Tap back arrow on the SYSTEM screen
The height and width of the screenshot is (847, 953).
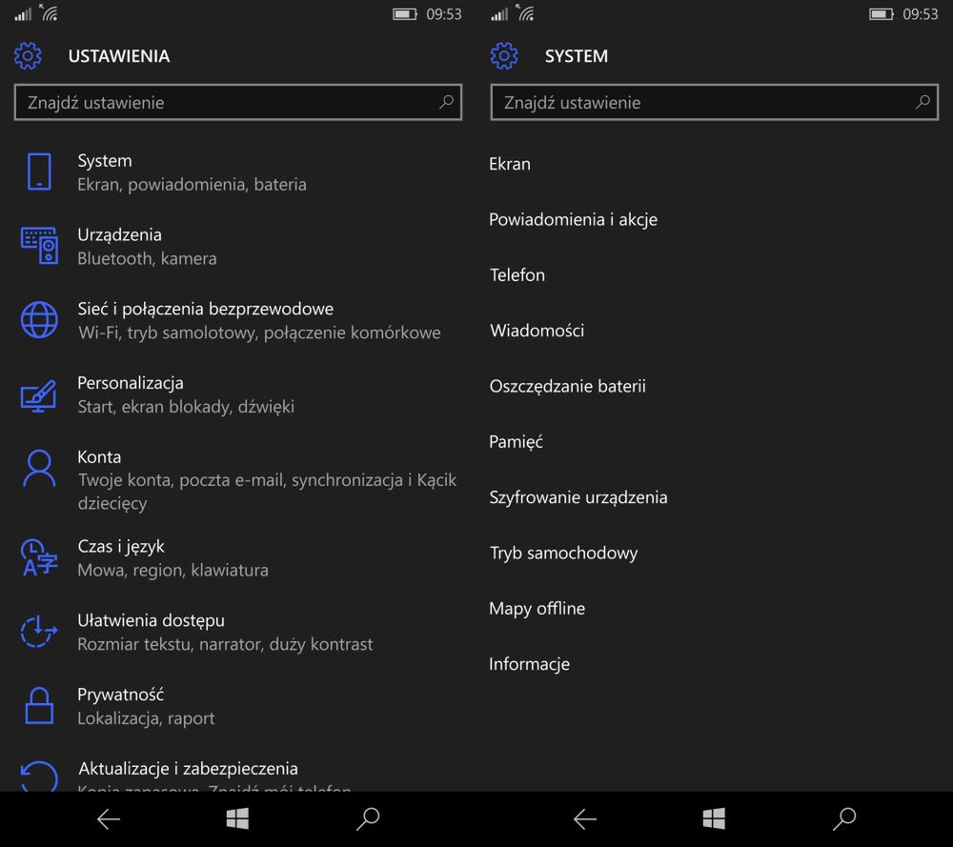tap(585, 819)
